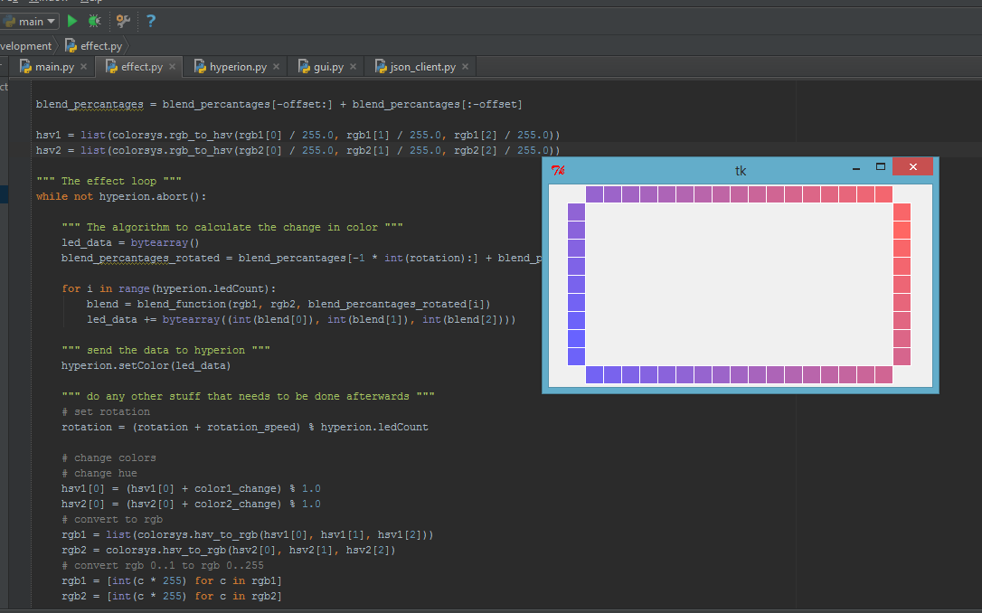The image size is (982, 613).
Task: Click the effect.py breadcrumb in navigation bar
Action: (94, 46)
